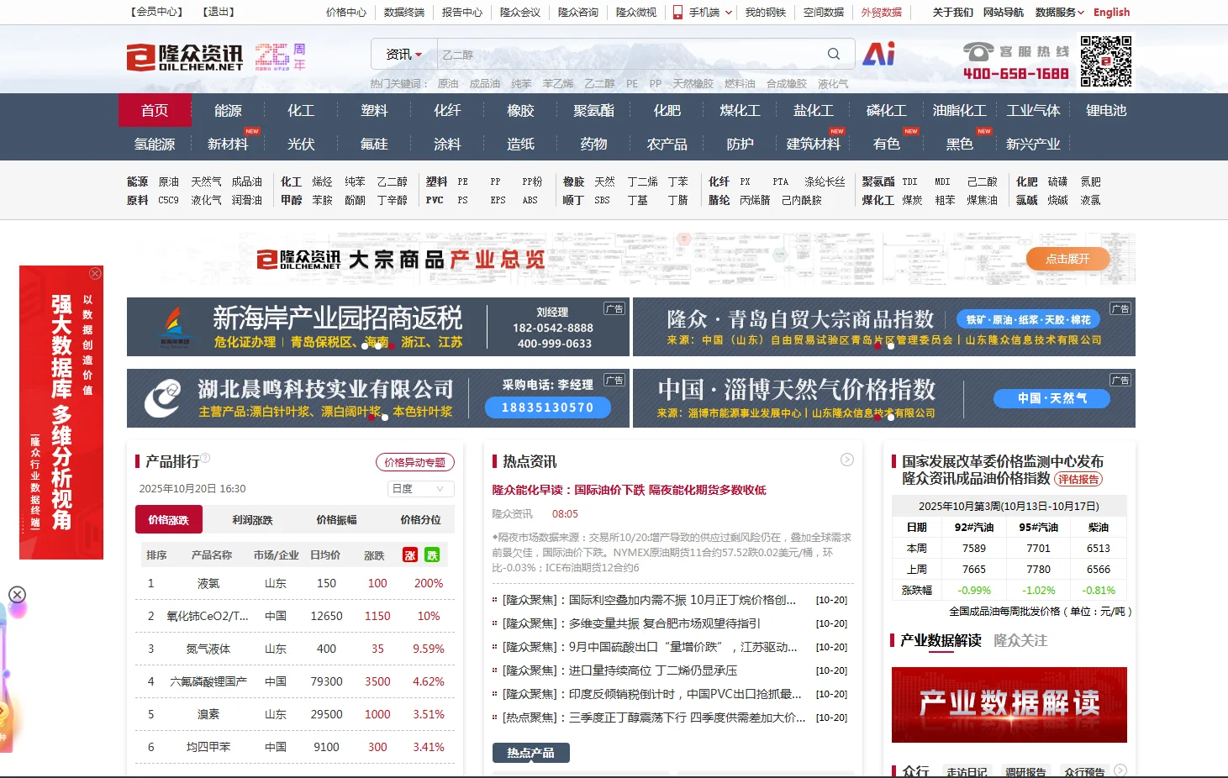Open the 评估报告 button
Viewport: 1228px width, 778px height.
pyautogui.click(x=1078, y=479)
